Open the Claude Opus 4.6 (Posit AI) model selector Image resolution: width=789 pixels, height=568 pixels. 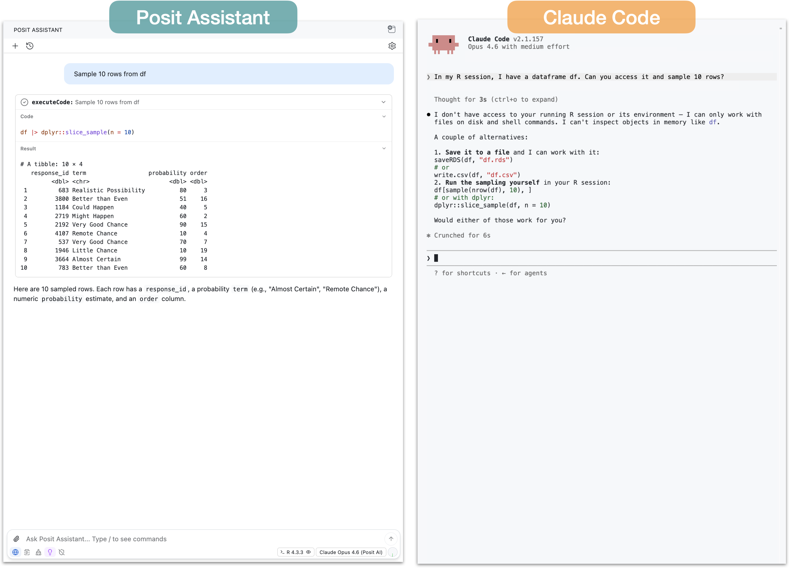click(x=351, y=552)
